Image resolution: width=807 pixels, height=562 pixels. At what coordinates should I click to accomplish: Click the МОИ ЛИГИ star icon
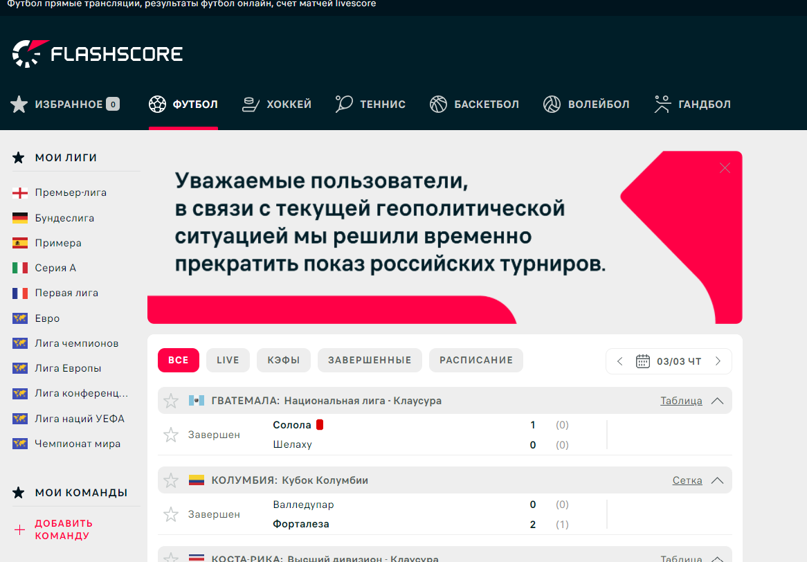coord(19,158)
